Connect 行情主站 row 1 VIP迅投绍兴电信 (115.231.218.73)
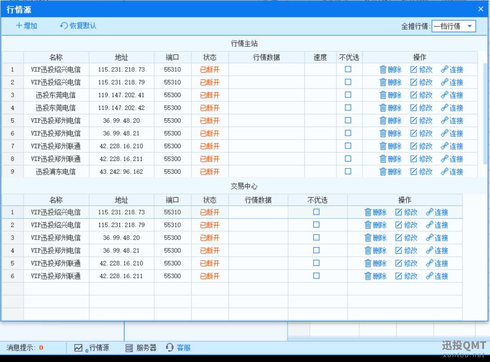 tap(452, 70)
